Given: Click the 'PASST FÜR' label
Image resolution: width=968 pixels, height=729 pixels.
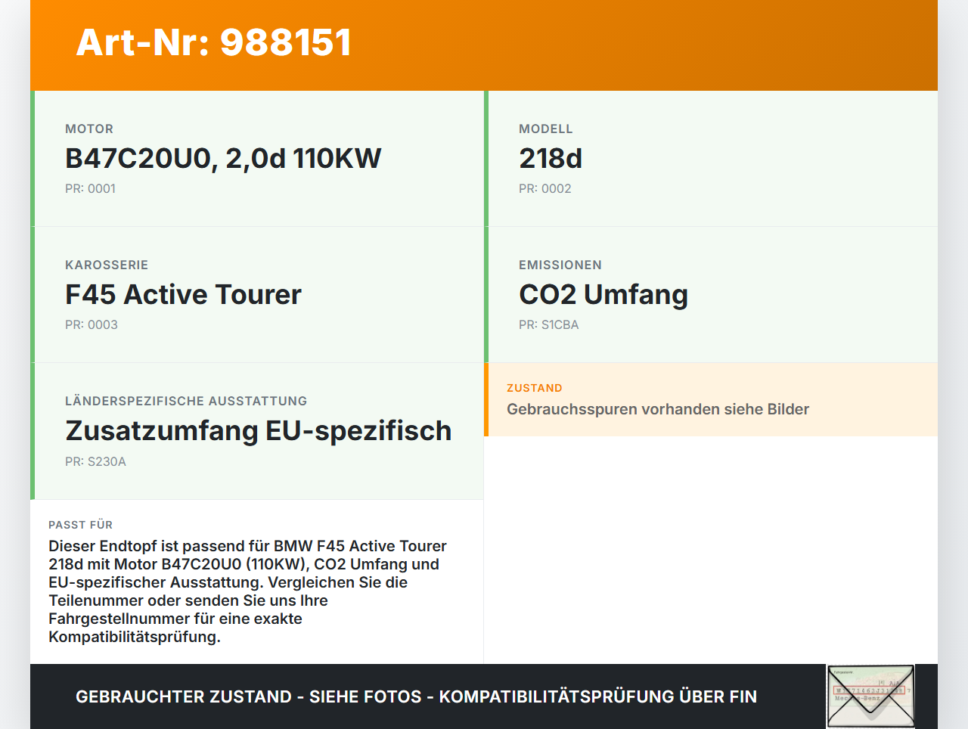Looking at the screenshot, I should 81,525.
